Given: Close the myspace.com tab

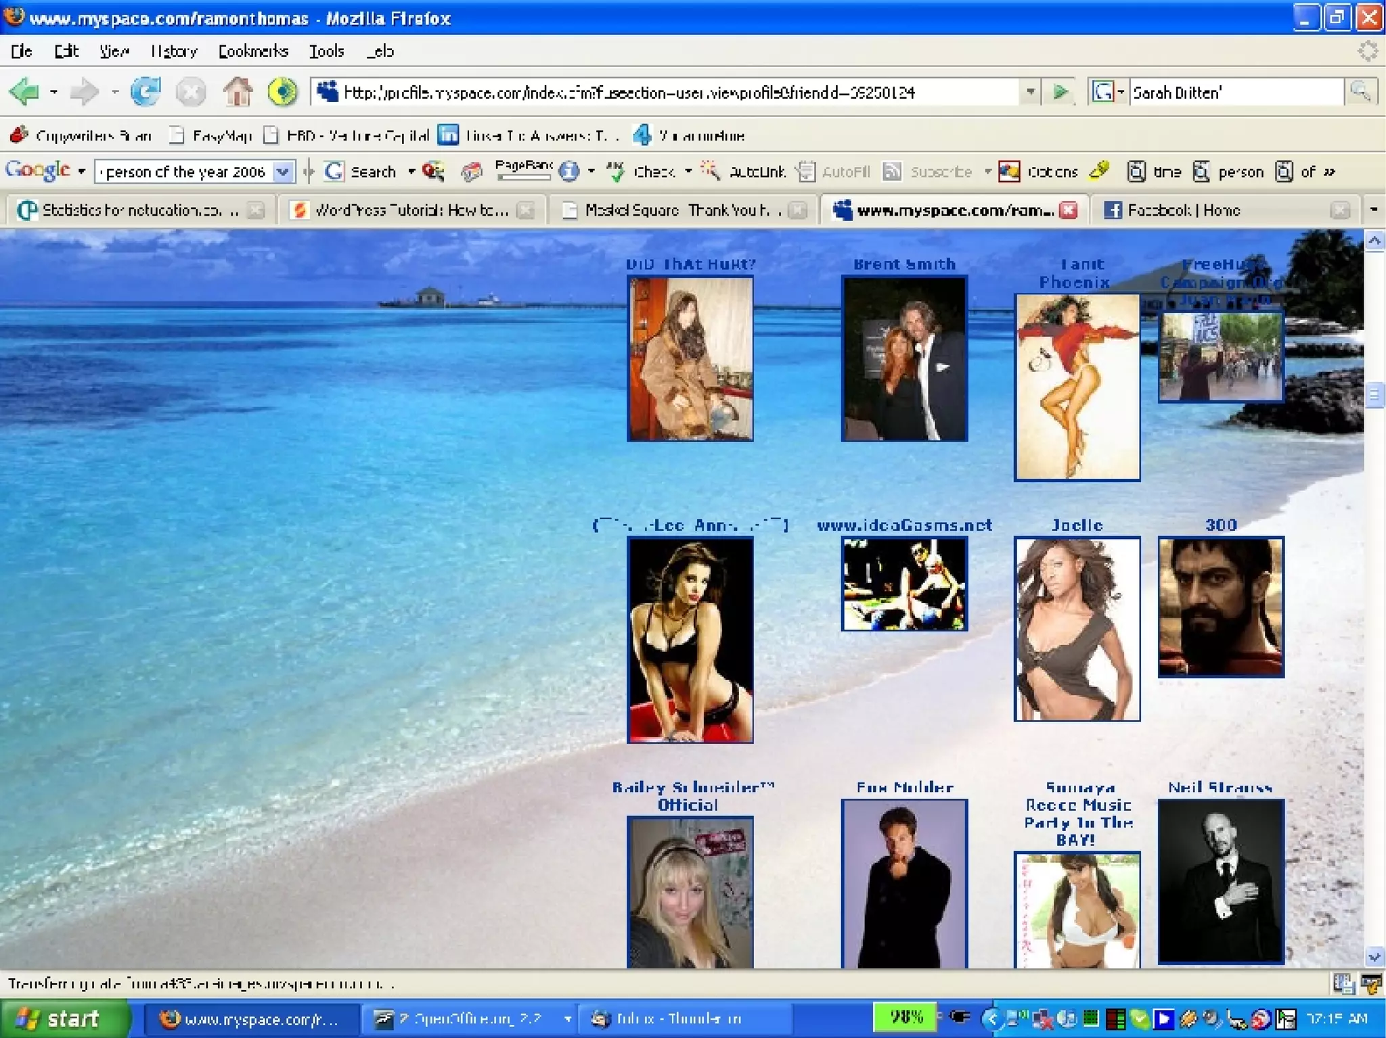Looking at the screenshot, I should [x=1068, y=210].
